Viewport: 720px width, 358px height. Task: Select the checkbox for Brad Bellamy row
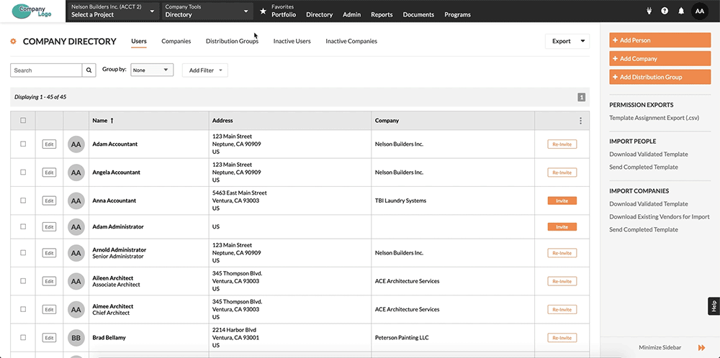coord(23,337)
